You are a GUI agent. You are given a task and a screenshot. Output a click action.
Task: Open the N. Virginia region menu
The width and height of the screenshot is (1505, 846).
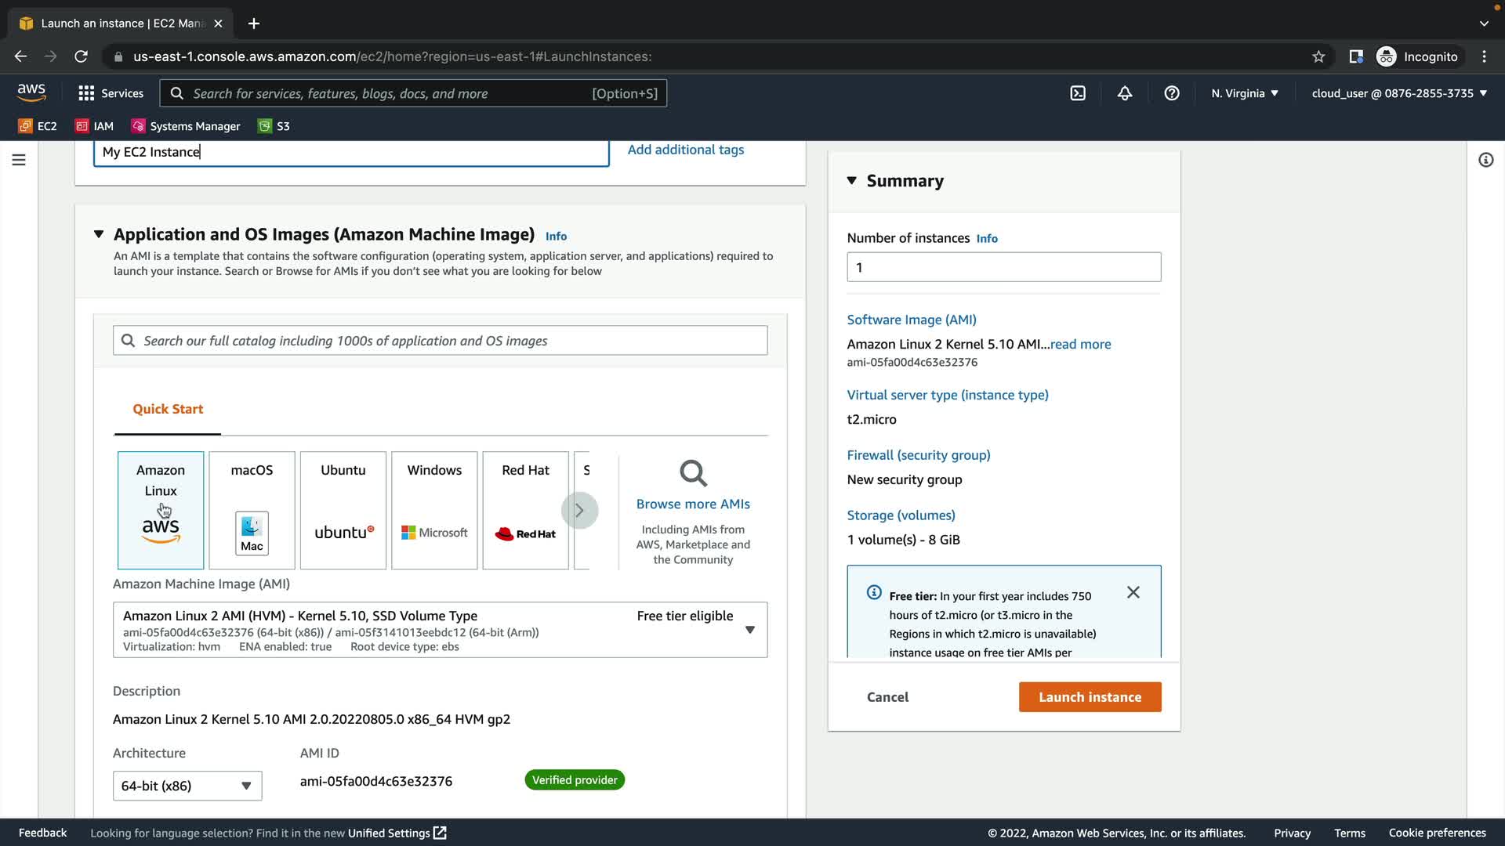pos(1244,93)
